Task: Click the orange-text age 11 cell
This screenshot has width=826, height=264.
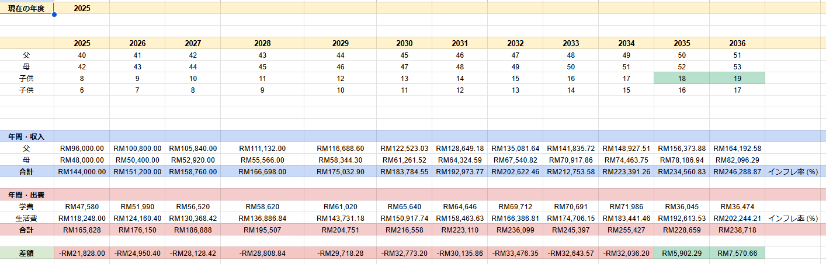Action: coord(262,78)
